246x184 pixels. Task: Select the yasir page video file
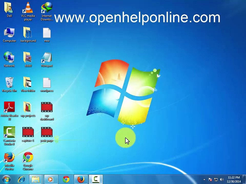47,134
